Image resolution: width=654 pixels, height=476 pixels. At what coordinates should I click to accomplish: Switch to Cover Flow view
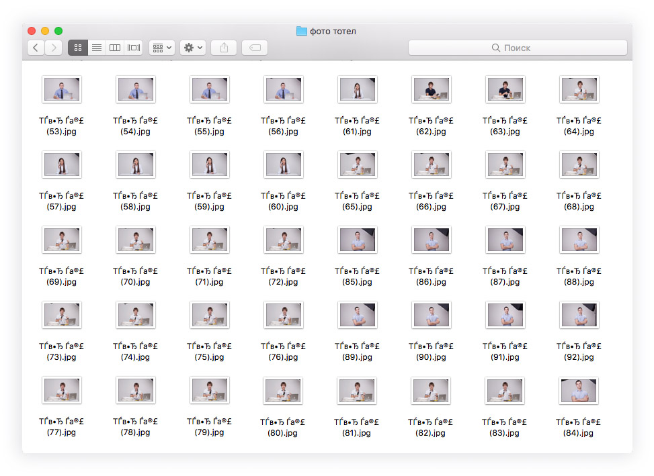coord(134,48)
